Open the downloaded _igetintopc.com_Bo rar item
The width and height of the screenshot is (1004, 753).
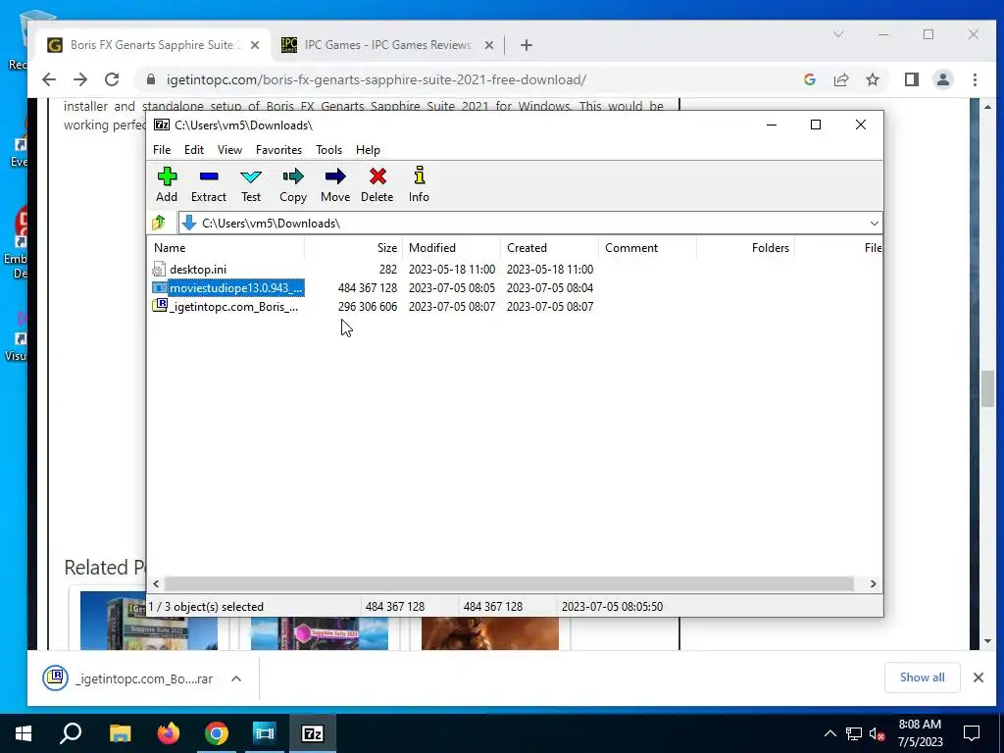128,678
